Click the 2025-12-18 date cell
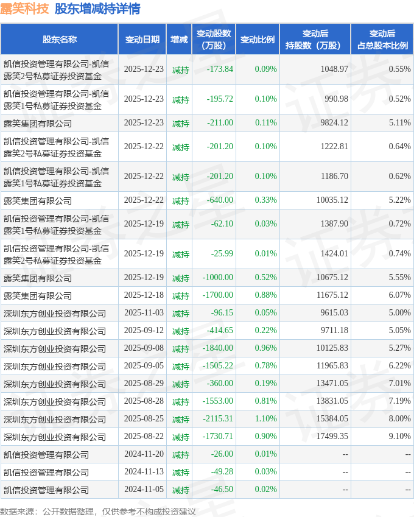The image size is (414, 517). click(x=144, y=295)
